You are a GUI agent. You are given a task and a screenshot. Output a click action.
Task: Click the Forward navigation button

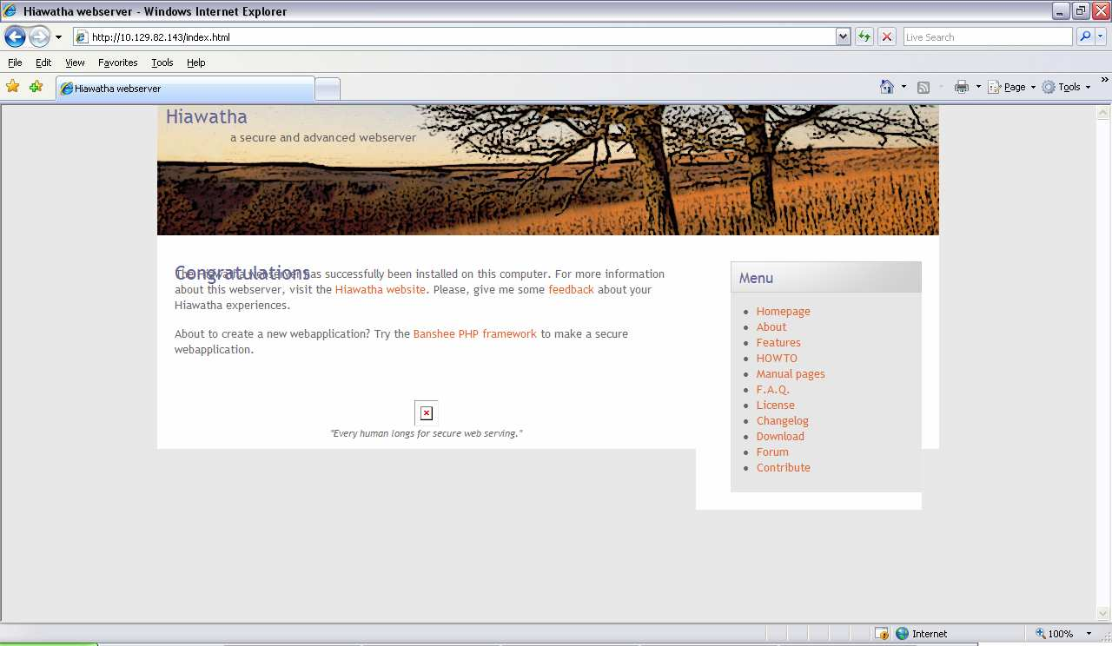(x=39, y=36)
